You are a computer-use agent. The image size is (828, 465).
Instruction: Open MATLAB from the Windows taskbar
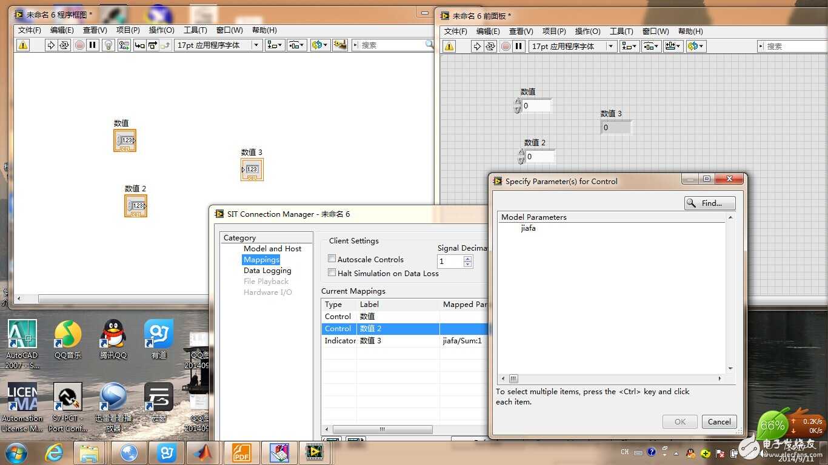(204, 452)
